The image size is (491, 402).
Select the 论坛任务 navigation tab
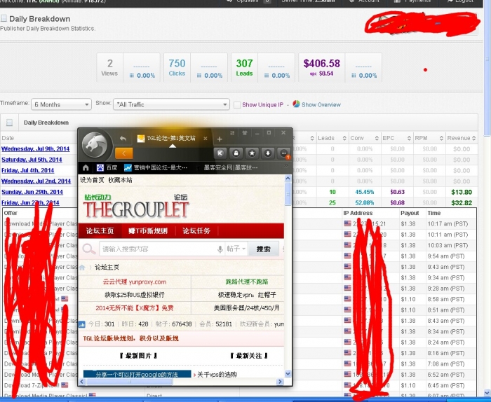tap(196, 230)
